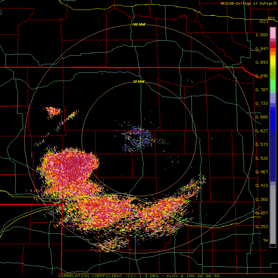Screen dimensions: 278x278
Task: Click the Correlation Coefficient KLNX caption text
Action: (x=139, y=276)
